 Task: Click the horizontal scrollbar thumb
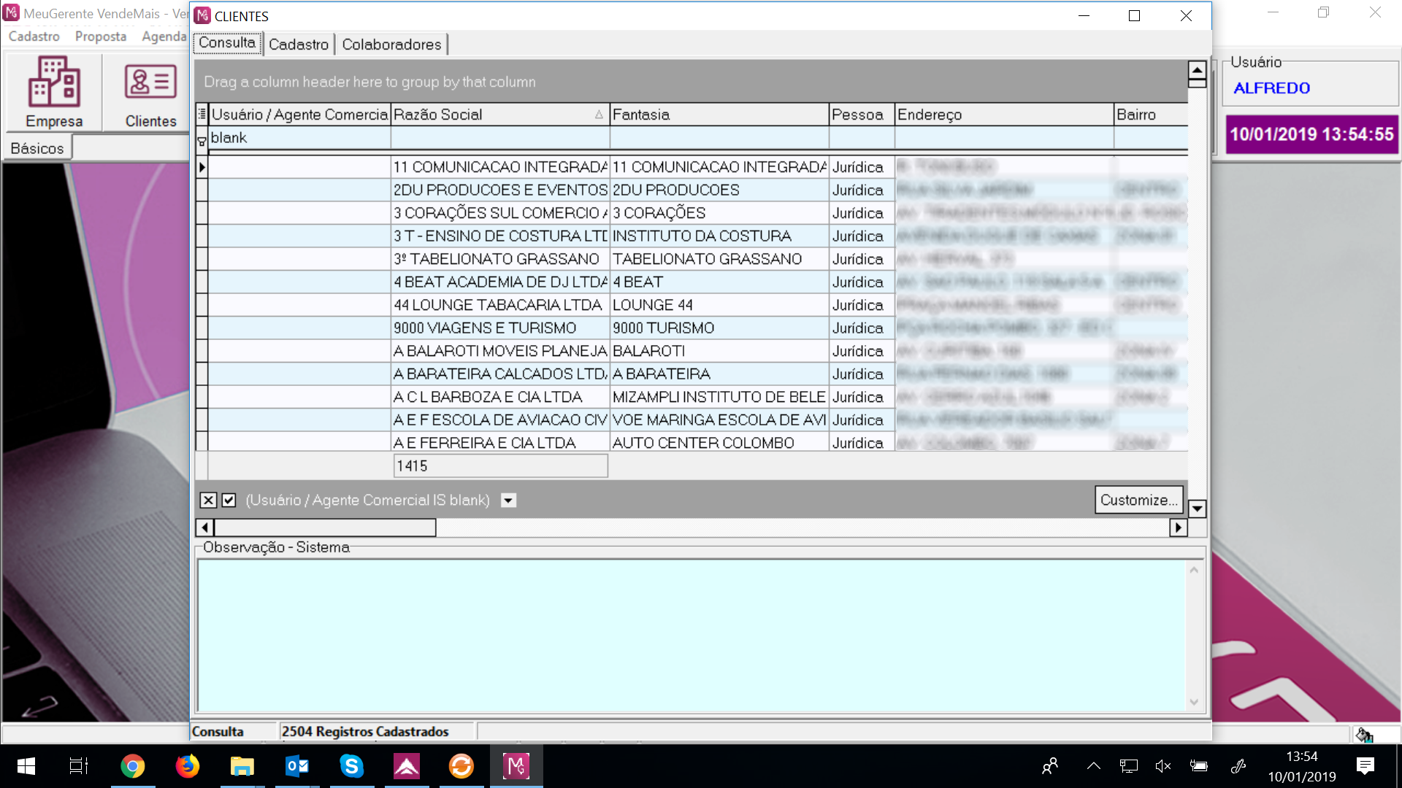[x=325, y=527]
